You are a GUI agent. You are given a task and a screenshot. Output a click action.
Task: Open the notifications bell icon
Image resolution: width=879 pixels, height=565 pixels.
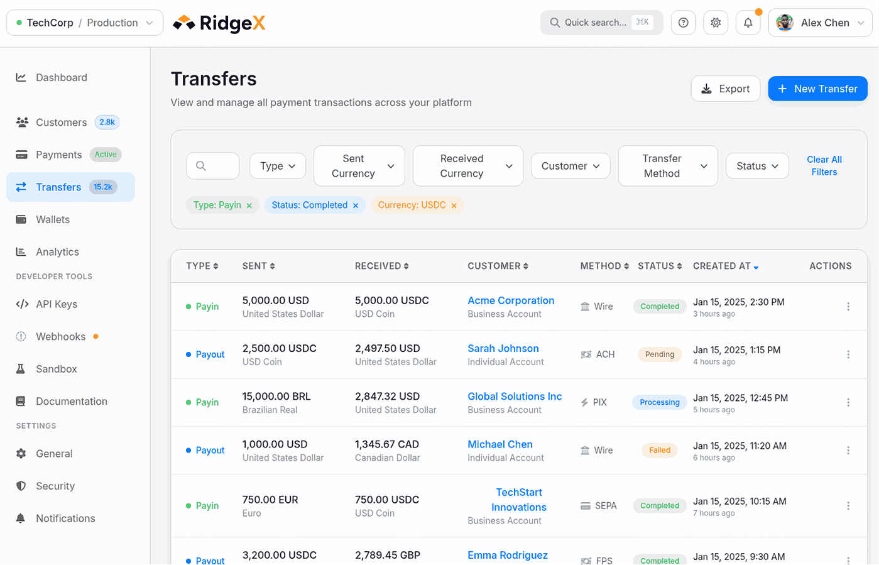pyautogui.click(x=748, y=23)
